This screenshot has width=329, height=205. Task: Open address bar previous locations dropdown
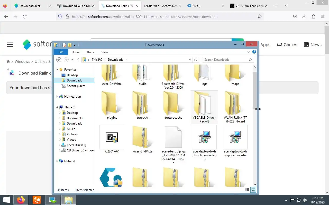(x=190, y=60)
